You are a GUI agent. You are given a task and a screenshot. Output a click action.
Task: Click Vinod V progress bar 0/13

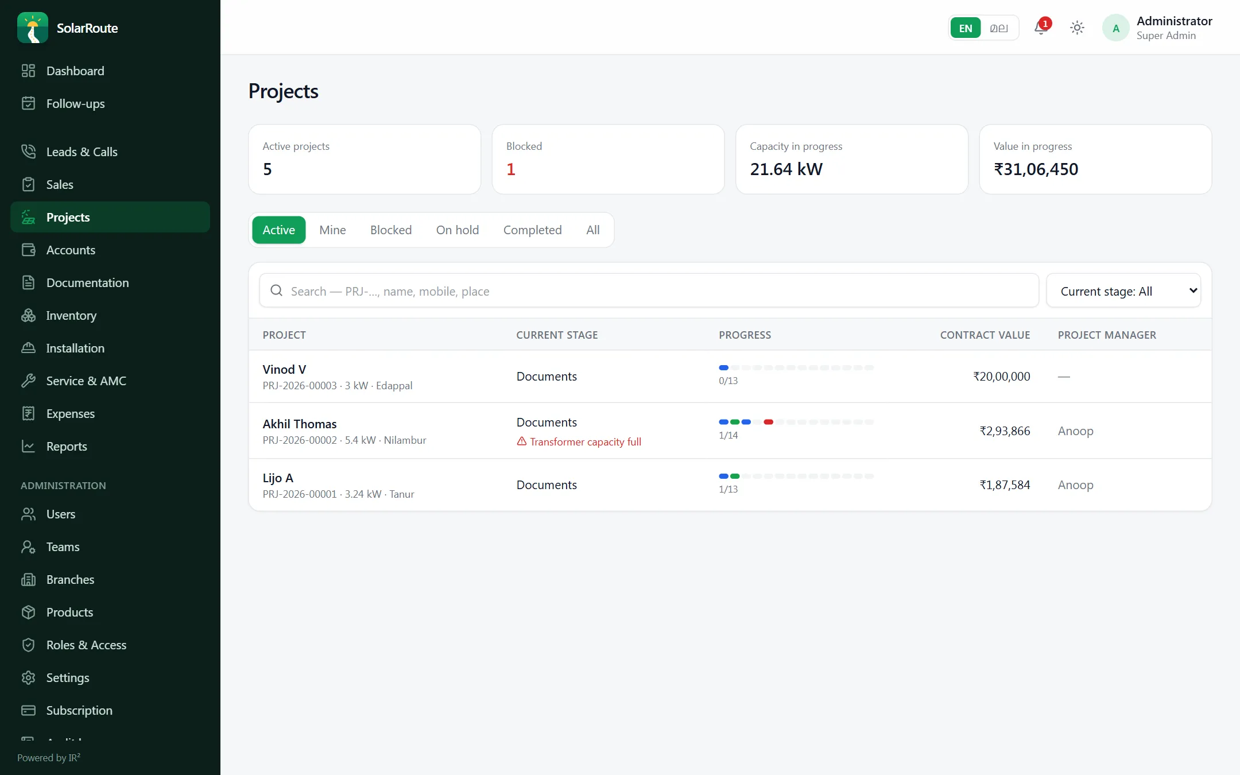tap(796, 367)
